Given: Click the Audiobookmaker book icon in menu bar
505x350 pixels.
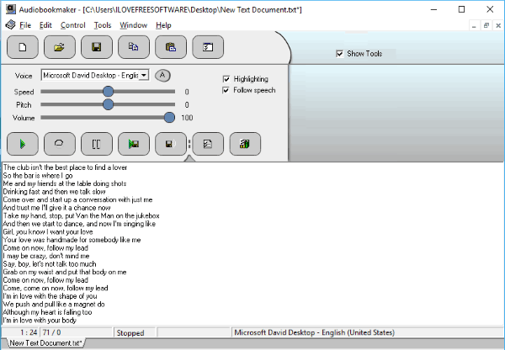Looking at the screenshot, I should [10, 24].
